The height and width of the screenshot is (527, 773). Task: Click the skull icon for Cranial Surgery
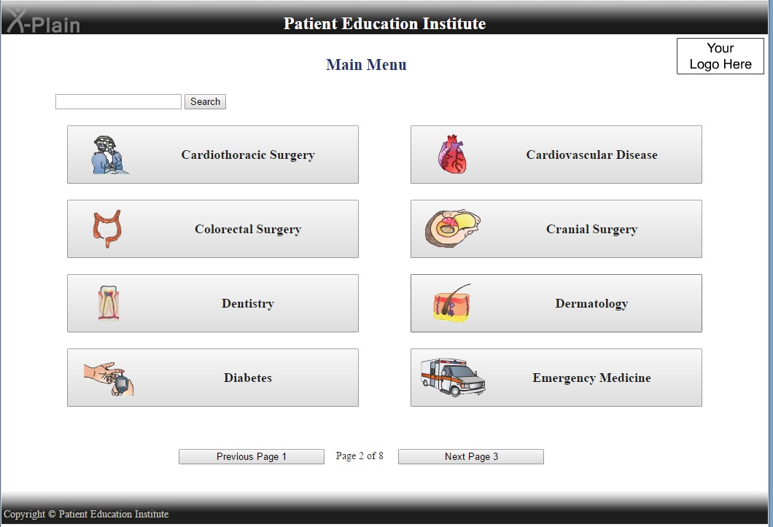453,229
